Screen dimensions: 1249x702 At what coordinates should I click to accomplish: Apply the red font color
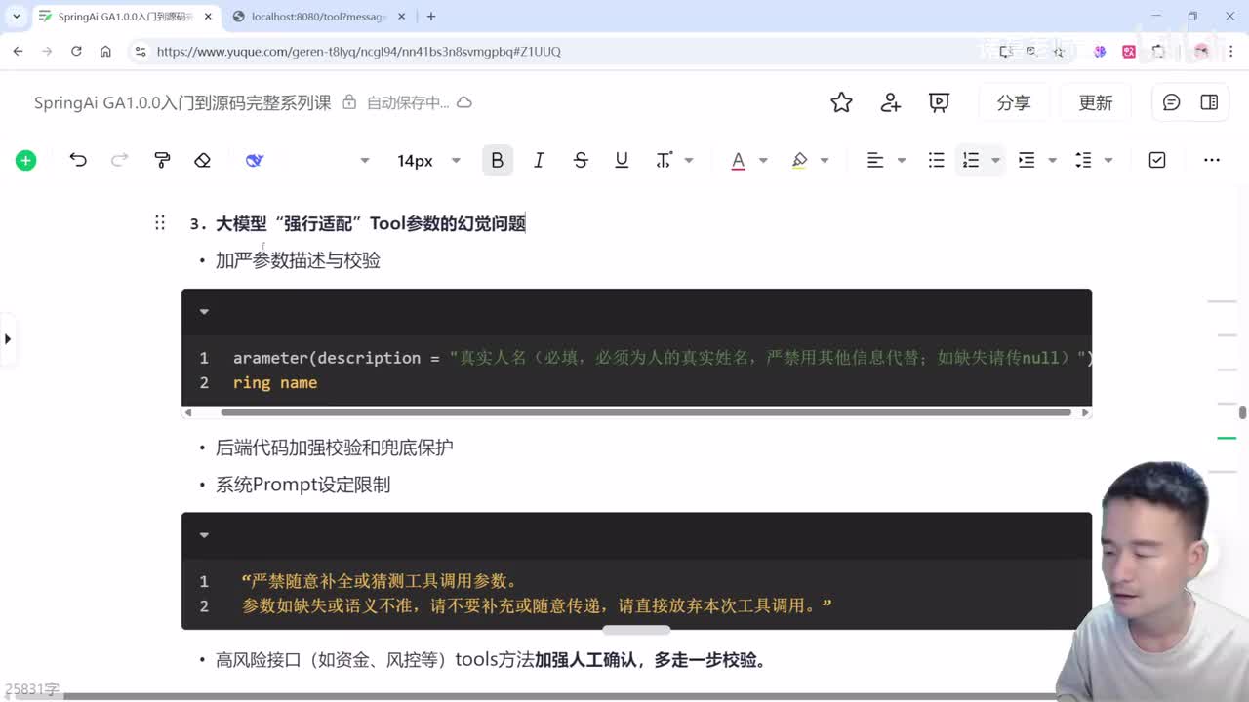tap(739, 160)
